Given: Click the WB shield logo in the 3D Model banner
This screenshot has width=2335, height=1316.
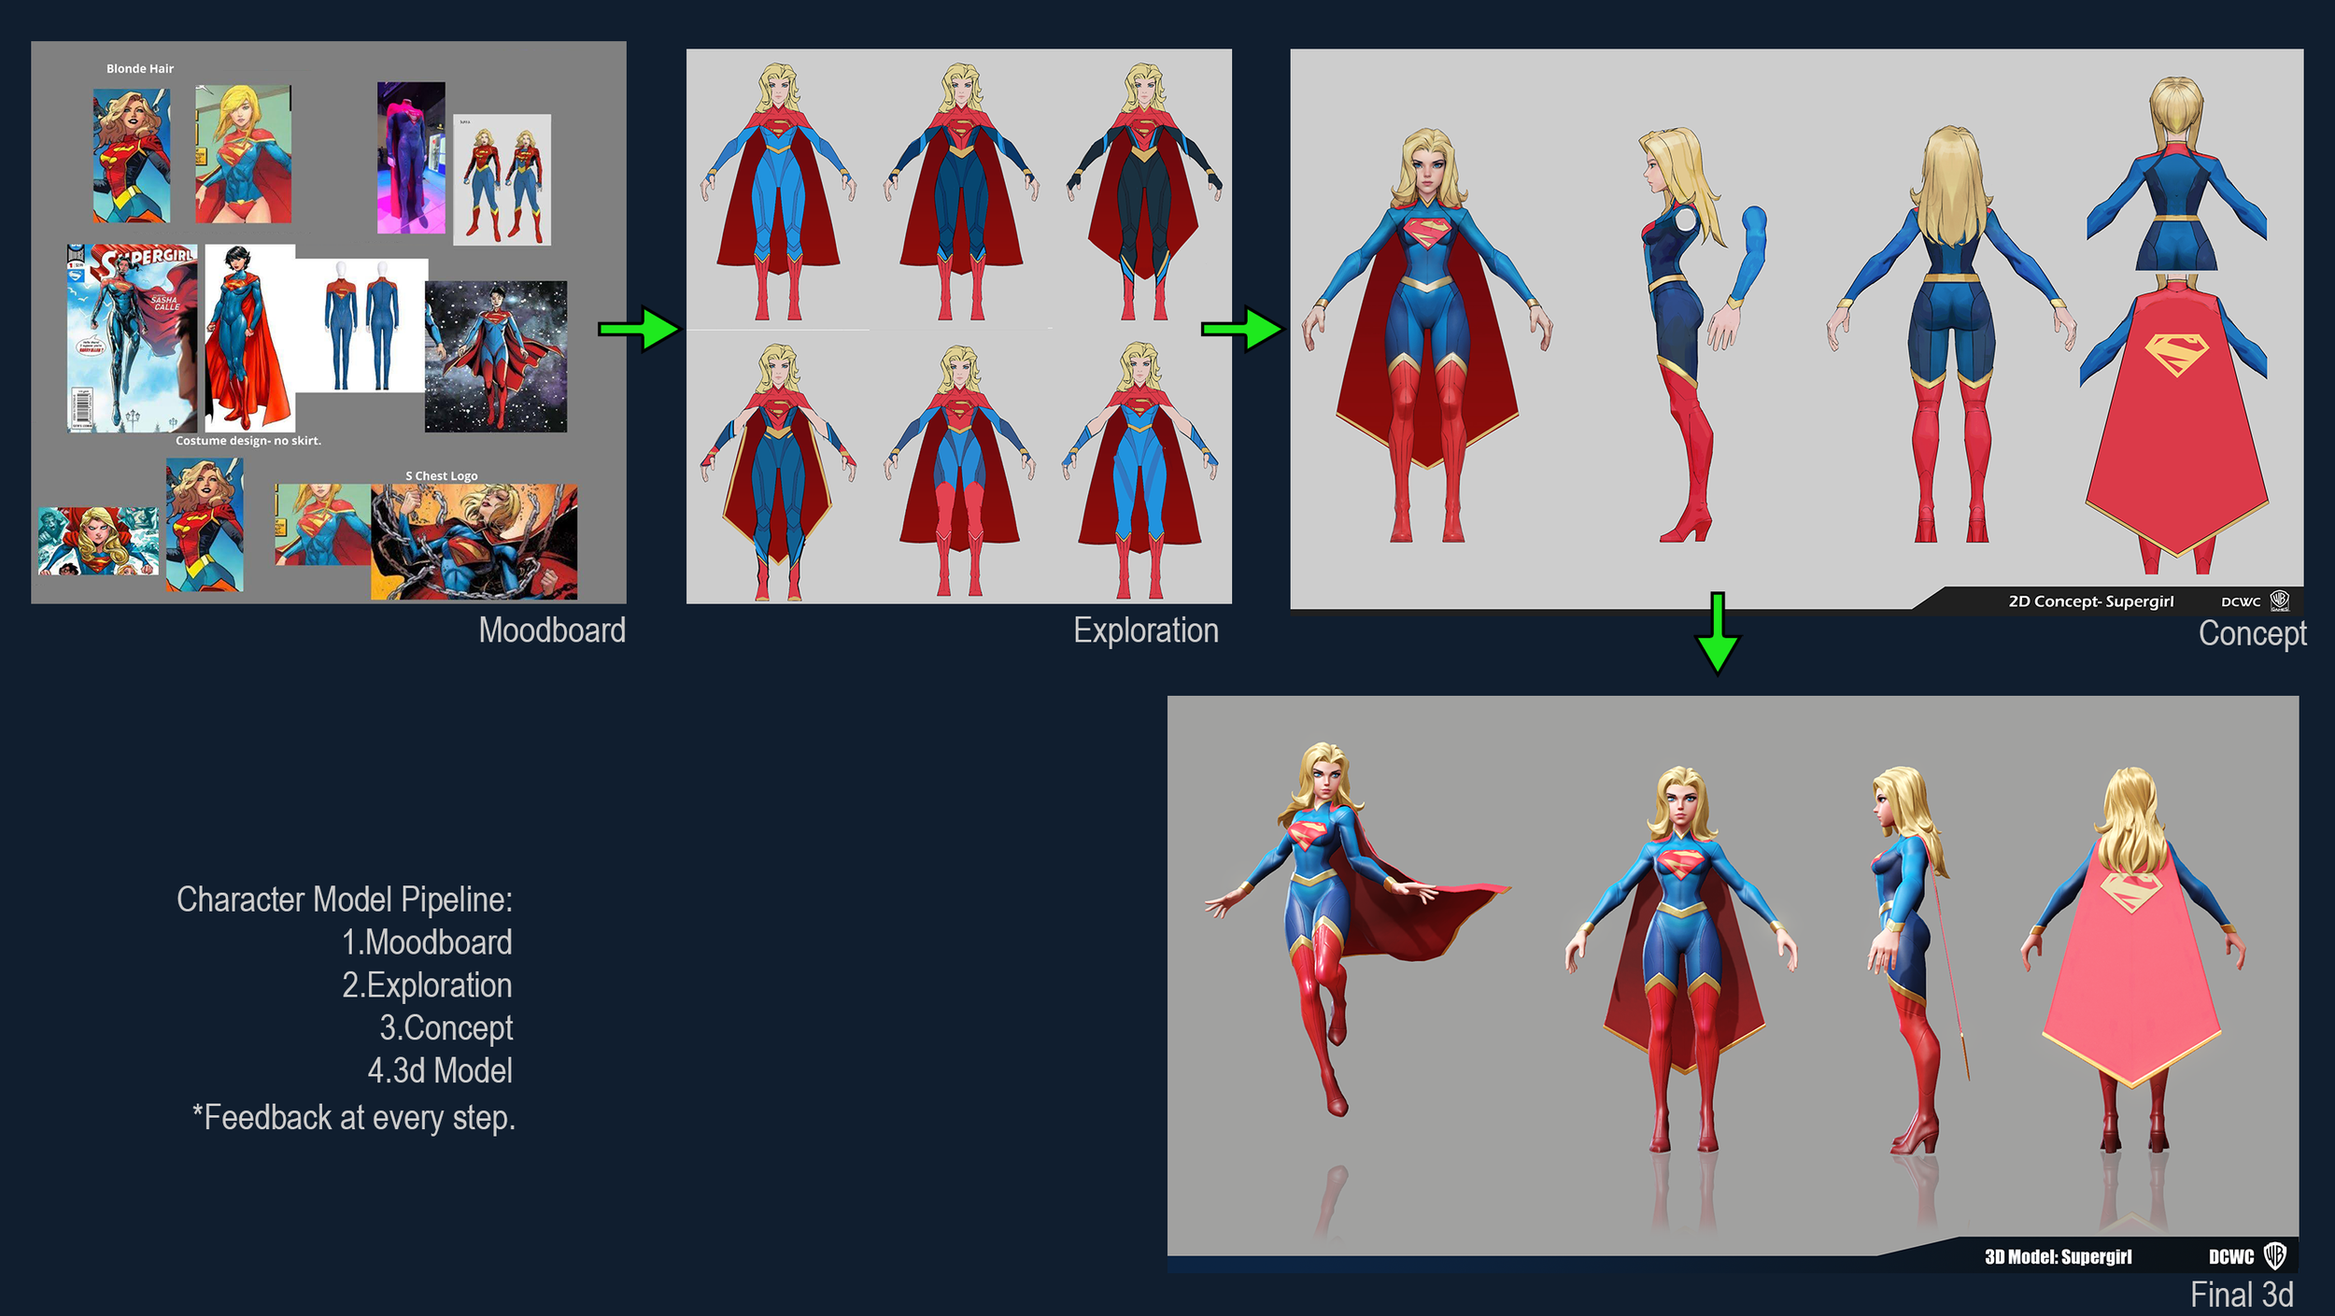Looking at the screenshot, I should [2275, 1255].
